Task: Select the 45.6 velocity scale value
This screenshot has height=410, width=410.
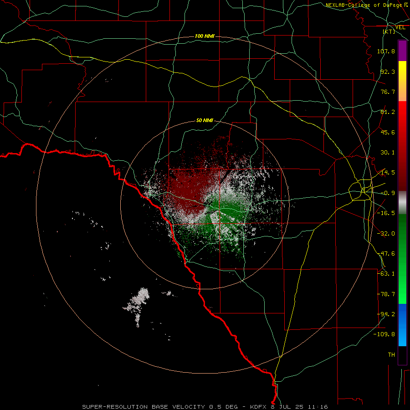Action: (388, 132)
